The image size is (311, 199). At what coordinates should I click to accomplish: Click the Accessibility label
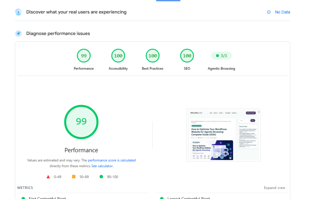click(x=118, y=69)
